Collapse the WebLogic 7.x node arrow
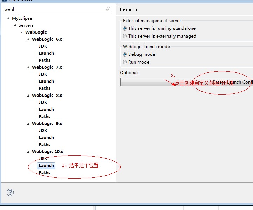 pos(28,67)
